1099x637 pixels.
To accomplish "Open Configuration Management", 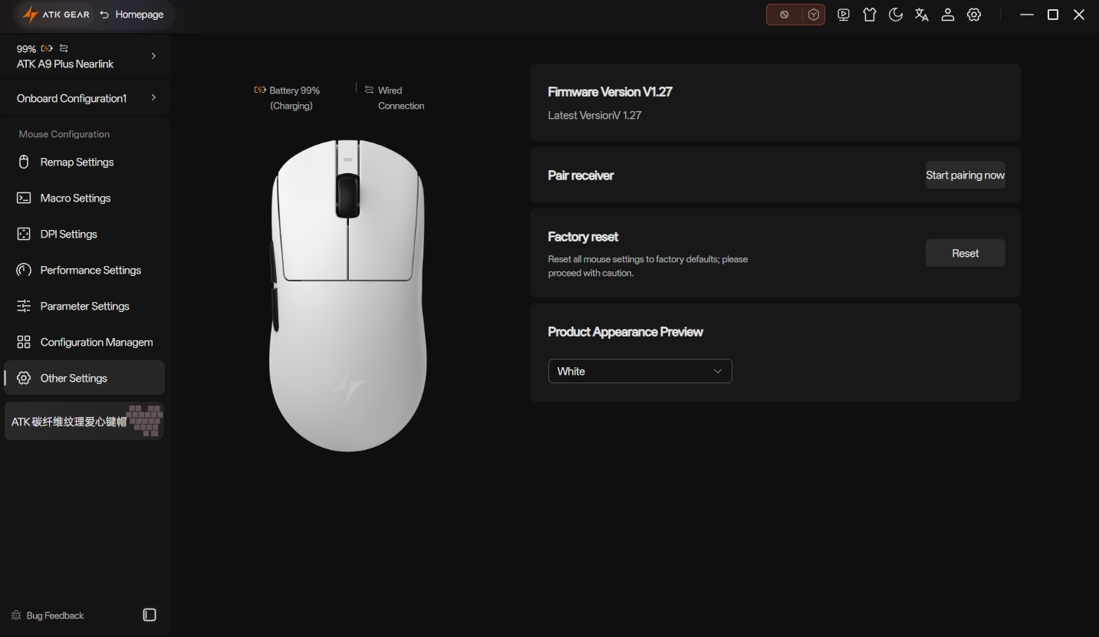I will (84, 342).
